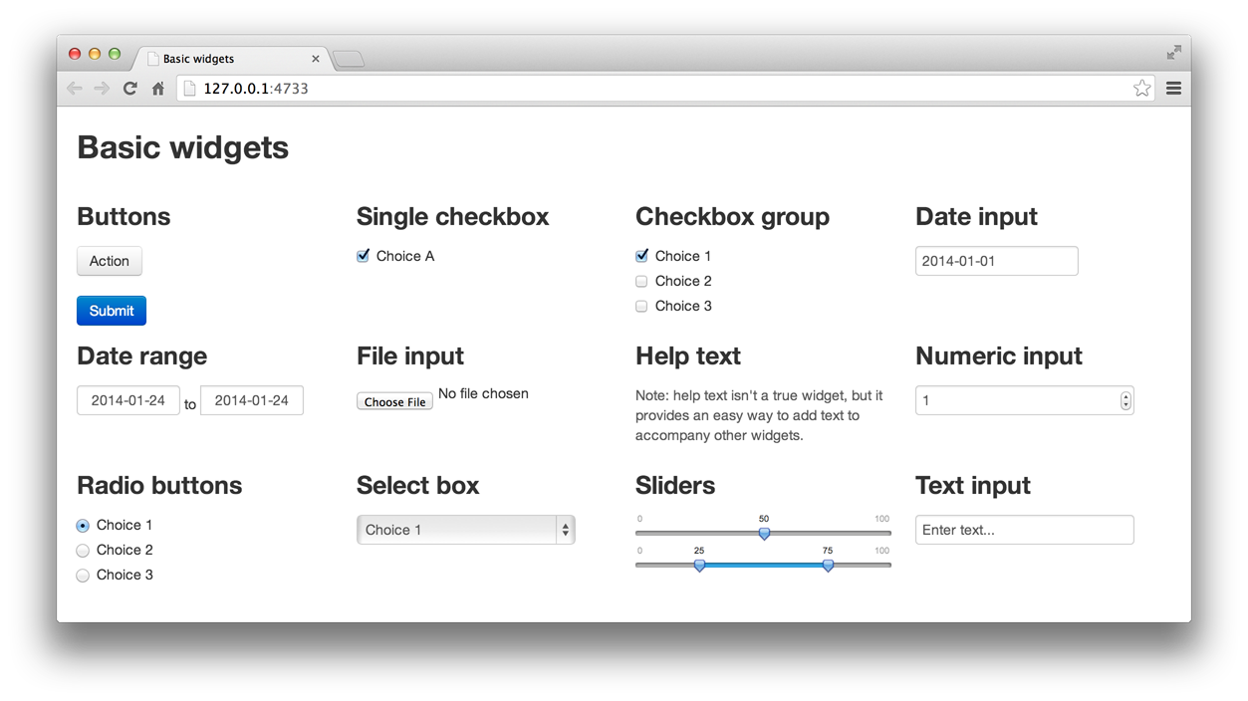Open the Chrome hamburger menu
The image size is (1248, 701).
1173,89
